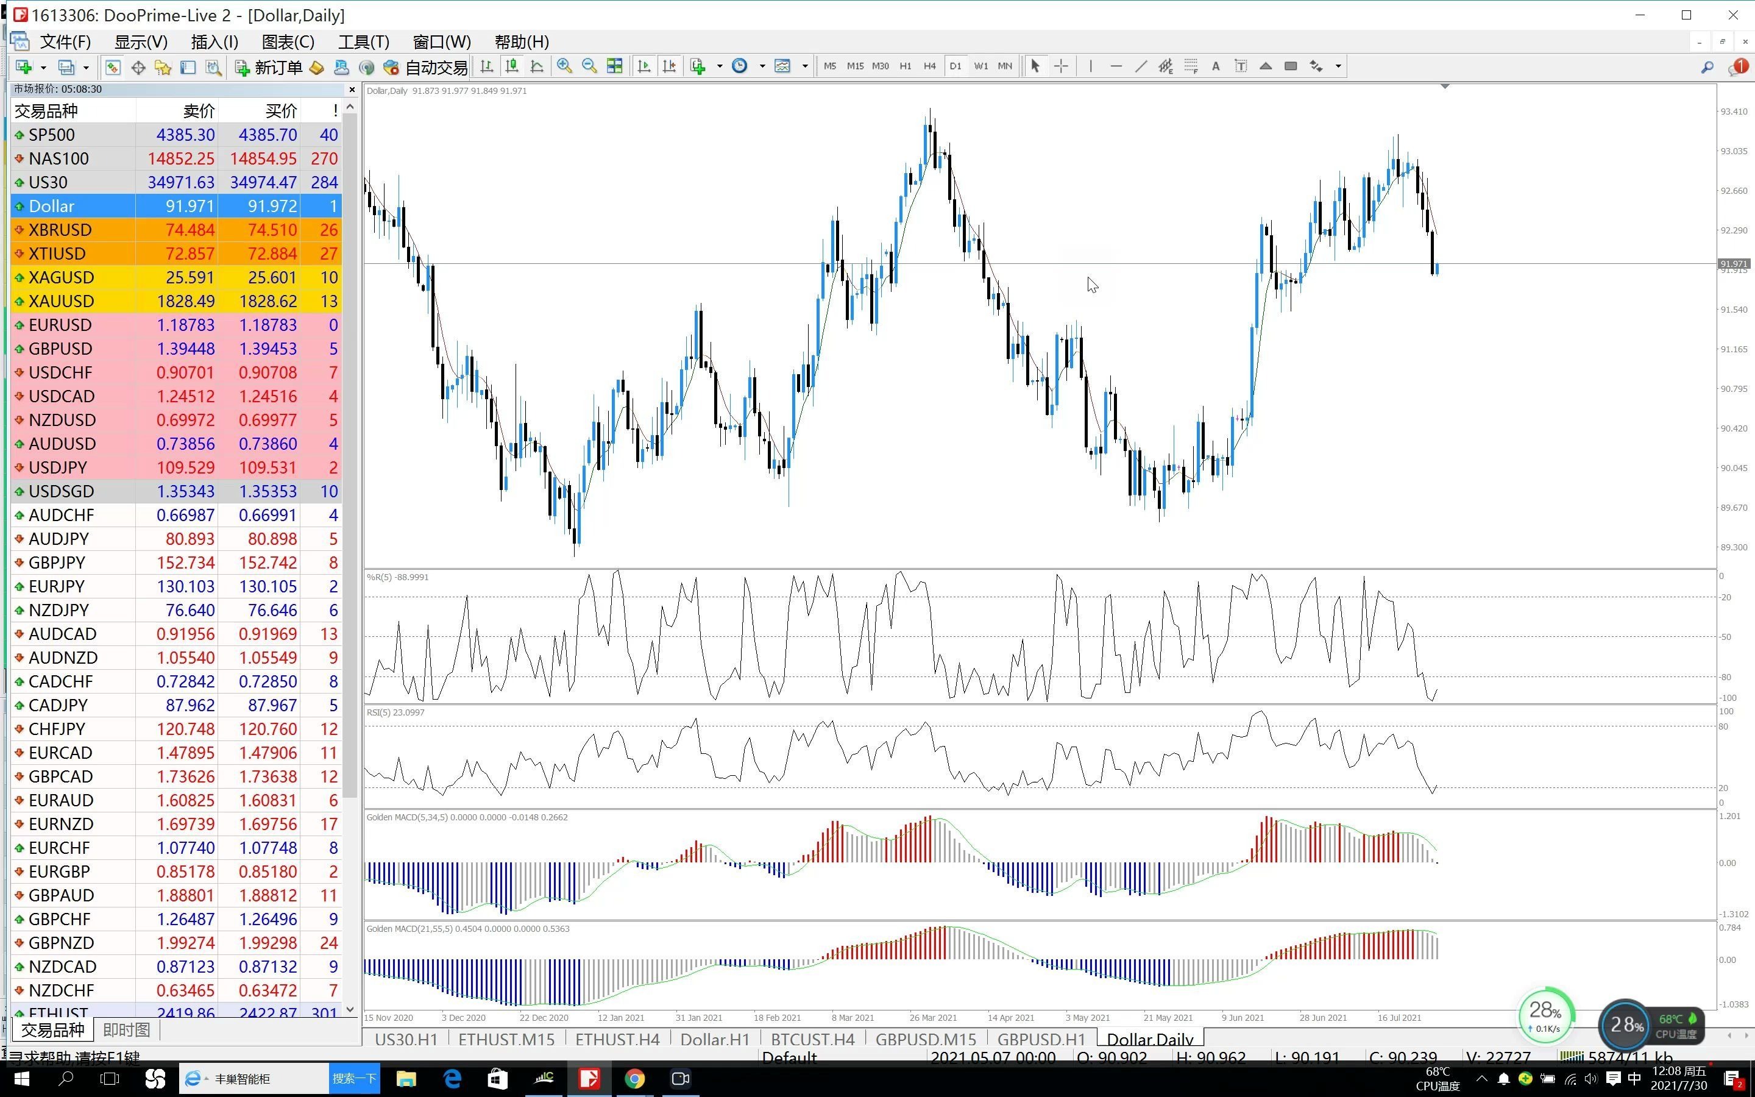
Task: Click the Zoom In magnifier icon
Action: point(564,66)
